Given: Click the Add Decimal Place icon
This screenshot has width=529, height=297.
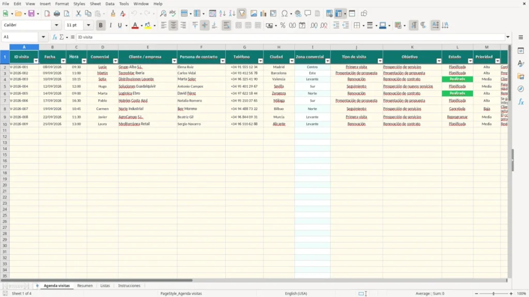Looking at the screenshot, I should (314, 25).
